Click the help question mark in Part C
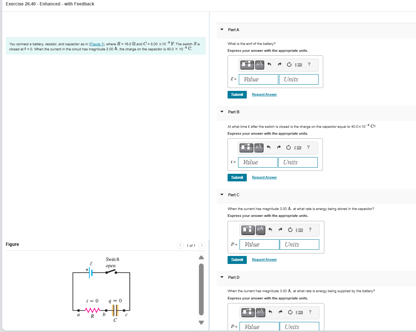The height and width of the screenshot is (332, 416). [x=309, y=230]
